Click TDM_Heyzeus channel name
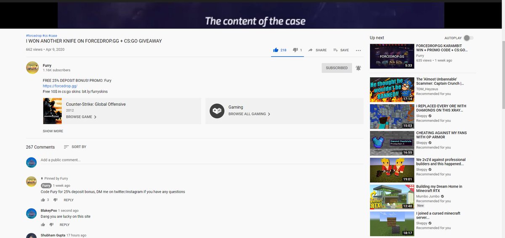505x238 pixels. click(x=428, y=89)
